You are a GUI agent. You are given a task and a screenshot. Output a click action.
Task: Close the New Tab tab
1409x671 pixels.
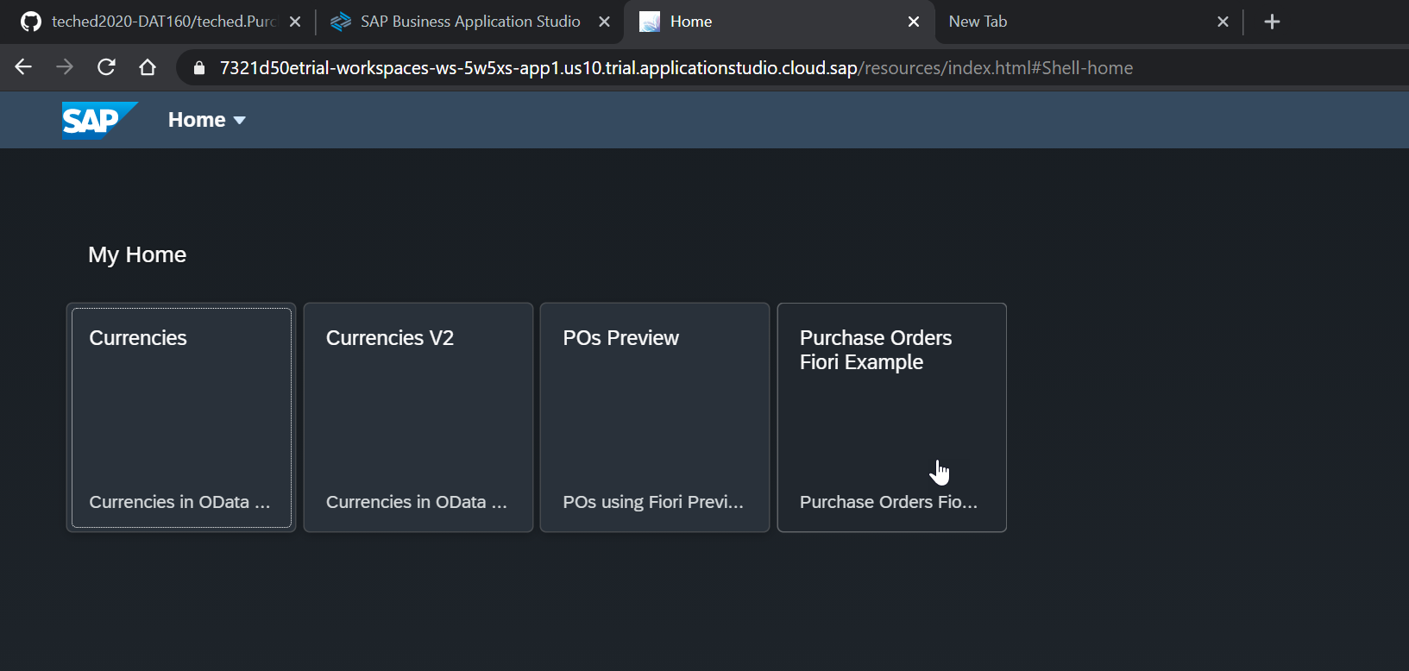point(1223,22)
